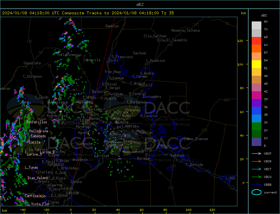Click the Diaz_Valent place label
Viewport: 280px width, 214px height.
[x=38, y=178]
